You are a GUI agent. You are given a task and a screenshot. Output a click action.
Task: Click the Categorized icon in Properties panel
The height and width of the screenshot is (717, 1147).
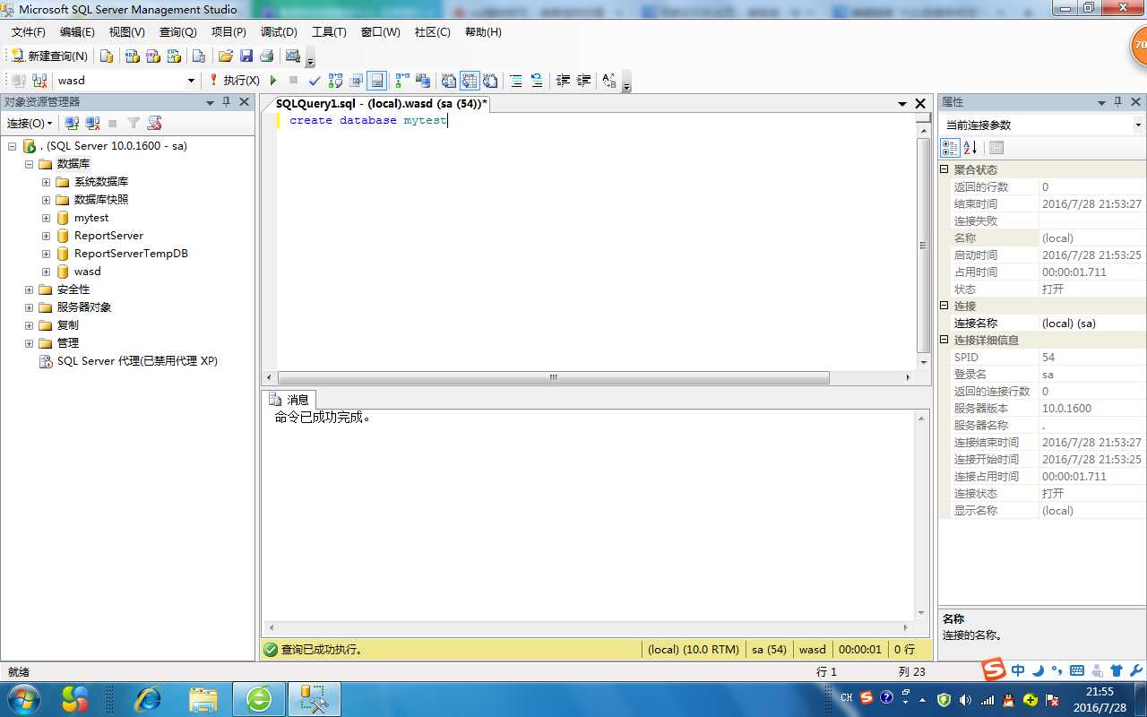click(x=950, y=148)
